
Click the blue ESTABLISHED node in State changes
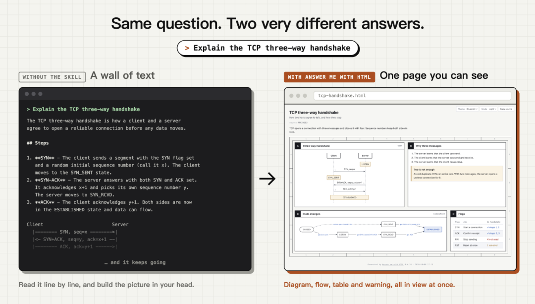pos(432,230)
